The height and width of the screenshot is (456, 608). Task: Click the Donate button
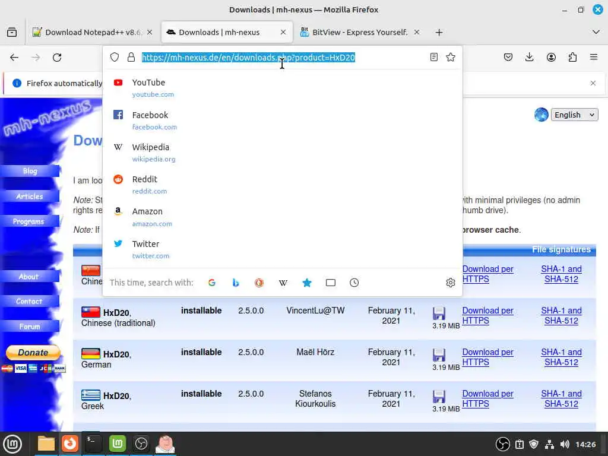pos(33,353)
